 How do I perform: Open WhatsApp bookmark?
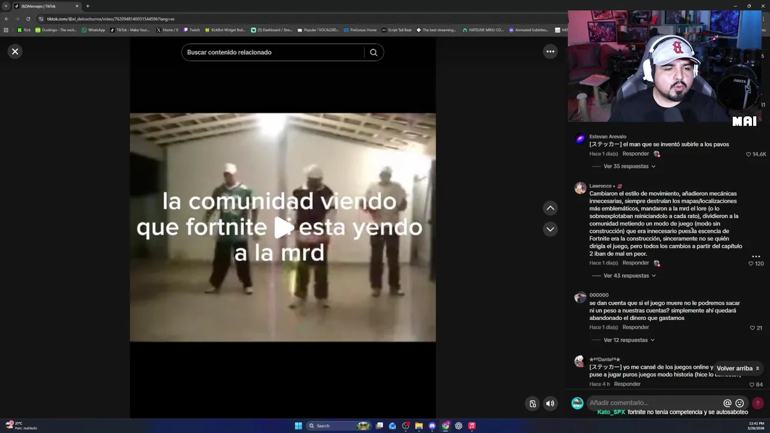[x=93, y=29]
